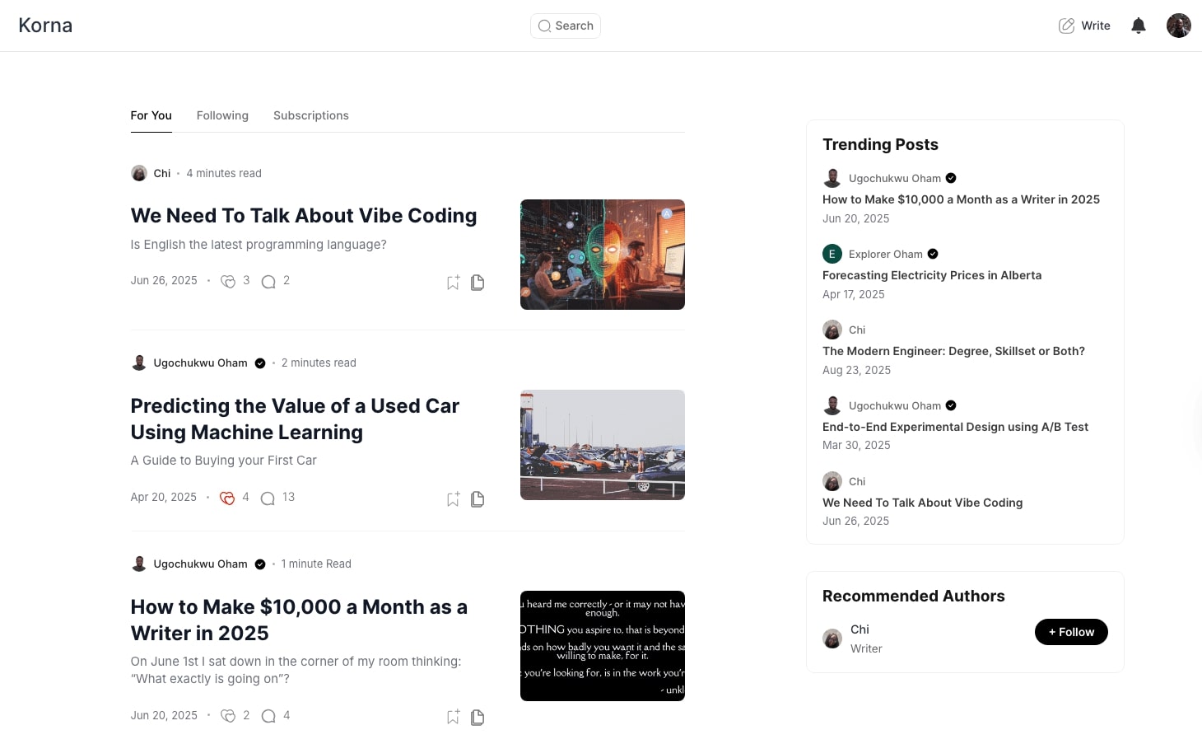1202x744 pixels.
Task: Open the Vibe Coding post thumbnail
Action: tap(602, 255)
